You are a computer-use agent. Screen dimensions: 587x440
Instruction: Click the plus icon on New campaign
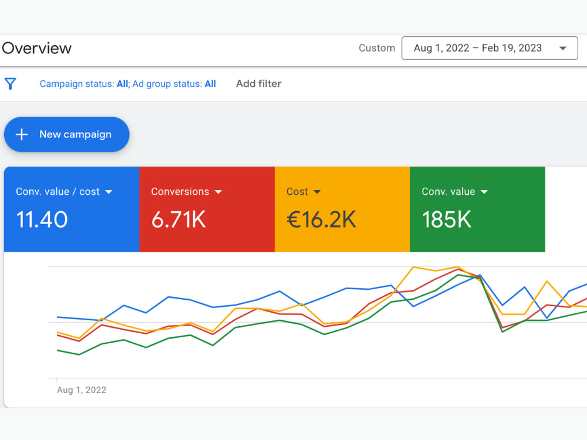pos(22,134)
